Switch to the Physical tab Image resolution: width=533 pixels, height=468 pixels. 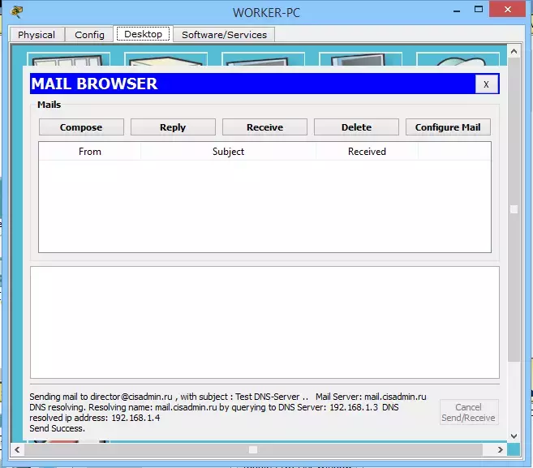click(x=37, y=35)
